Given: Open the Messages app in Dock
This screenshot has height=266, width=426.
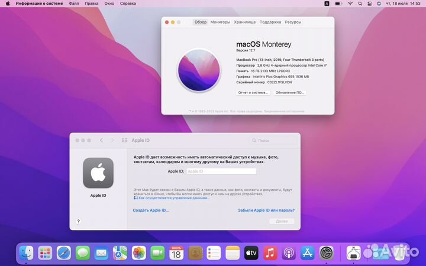Looking at the screenshot, I should point(83,253).
